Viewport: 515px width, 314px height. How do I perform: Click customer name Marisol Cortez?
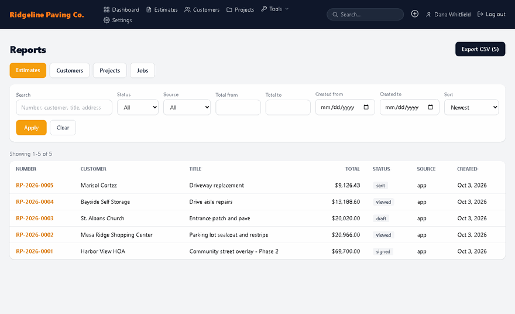[98, 186]
